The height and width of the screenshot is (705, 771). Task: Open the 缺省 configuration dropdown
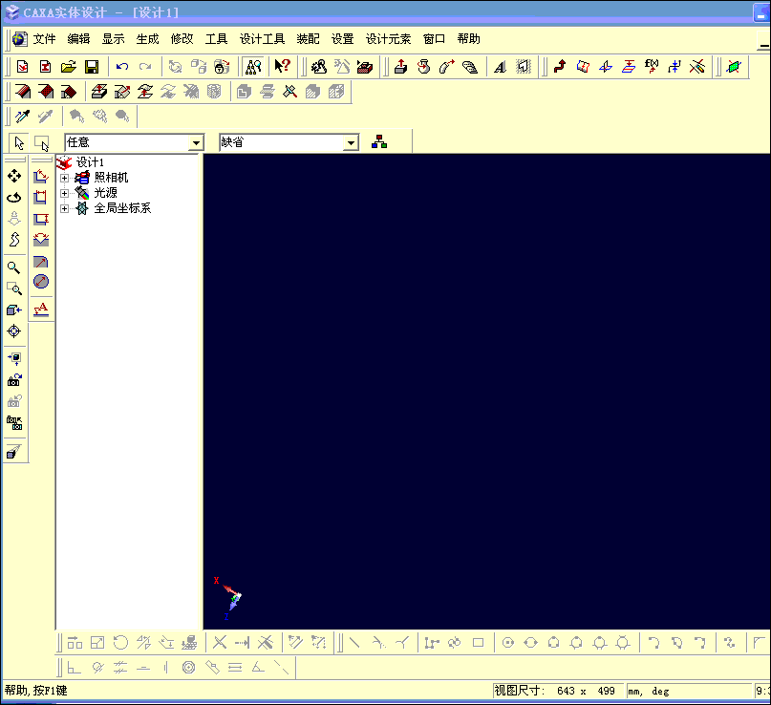(351, 143)
